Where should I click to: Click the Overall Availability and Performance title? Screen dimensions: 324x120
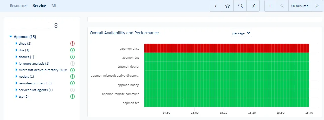pyautogui.click(x=124, y=33)
